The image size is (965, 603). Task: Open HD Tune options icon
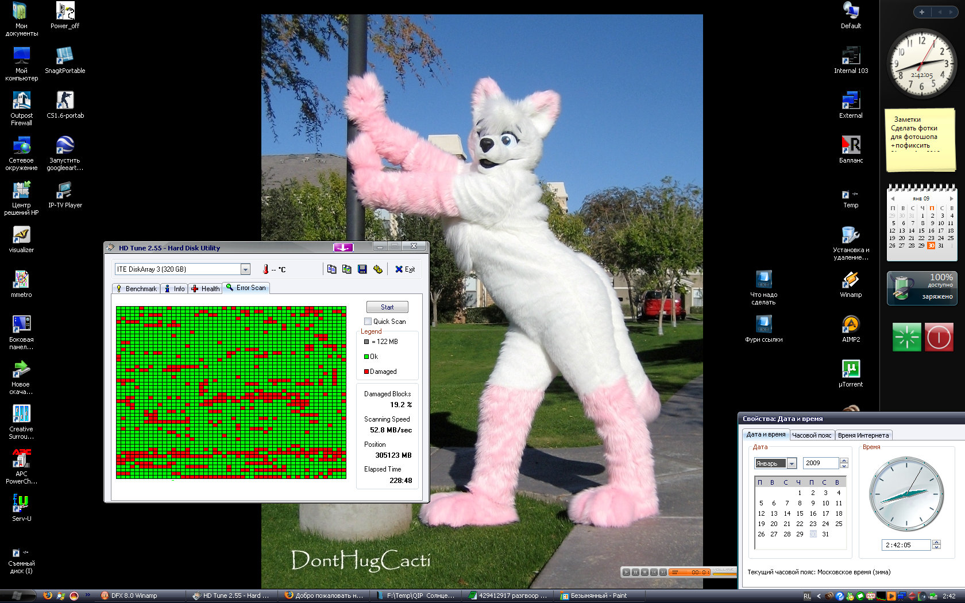377,269
